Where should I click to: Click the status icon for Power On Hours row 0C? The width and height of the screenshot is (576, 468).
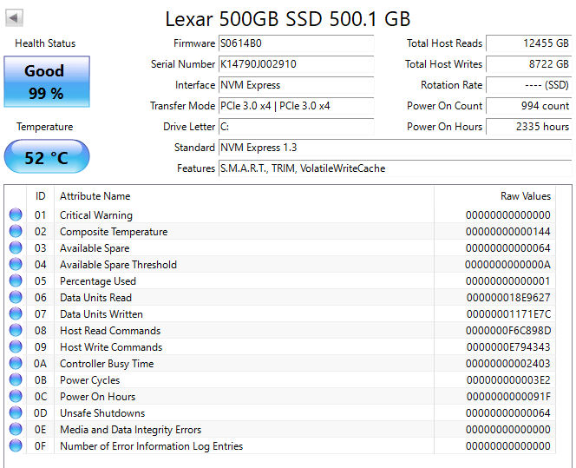(16, 396)
